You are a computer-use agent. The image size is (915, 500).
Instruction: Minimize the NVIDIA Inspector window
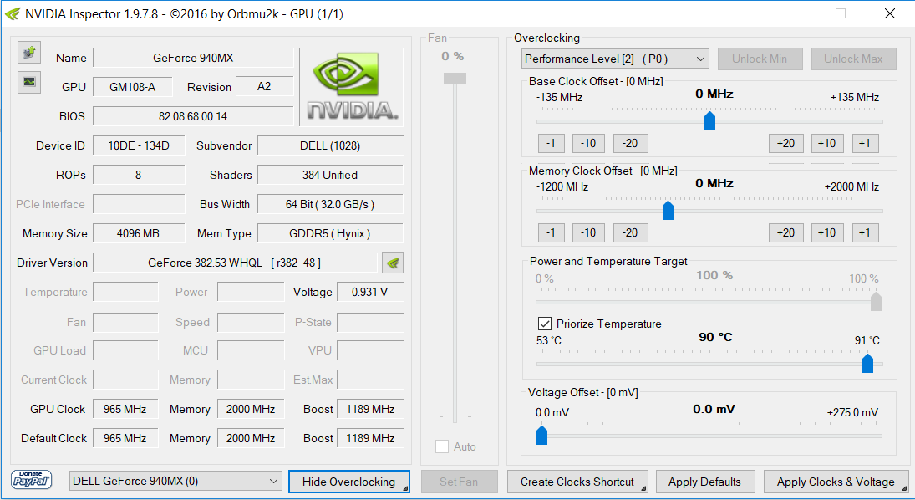[x=792, y=13]
